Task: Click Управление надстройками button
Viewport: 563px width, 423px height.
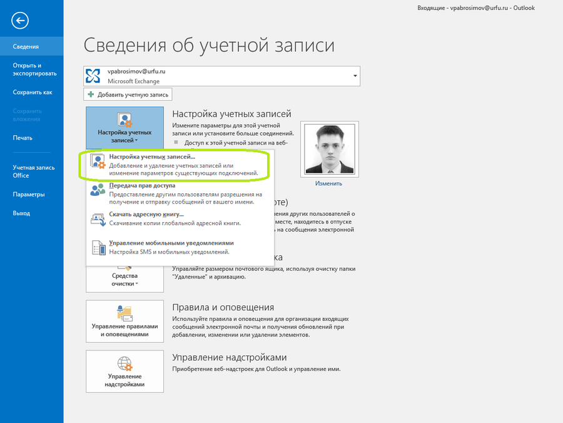Action: pos(124,371)
